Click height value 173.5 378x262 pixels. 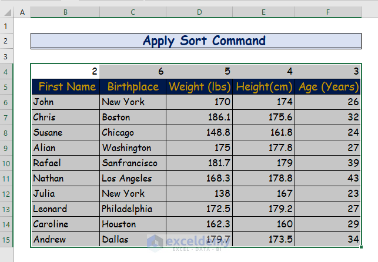(263, 240)
